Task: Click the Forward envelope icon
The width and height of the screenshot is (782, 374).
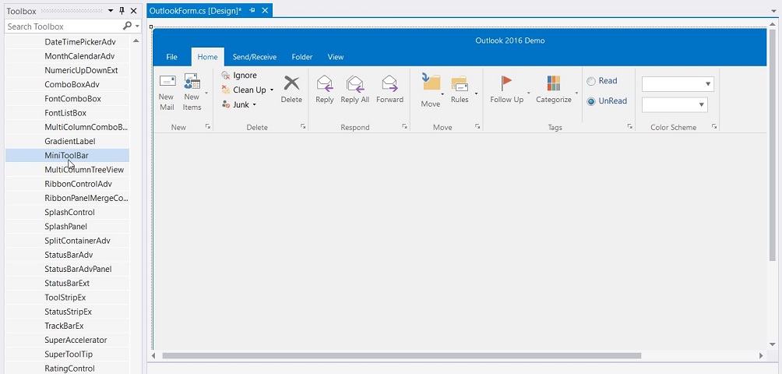Action: (x=389, y=83)
